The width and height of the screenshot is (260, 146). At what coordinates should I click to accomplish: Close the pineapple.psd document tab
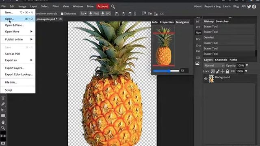pyautogui.click(x=61, y=19)
